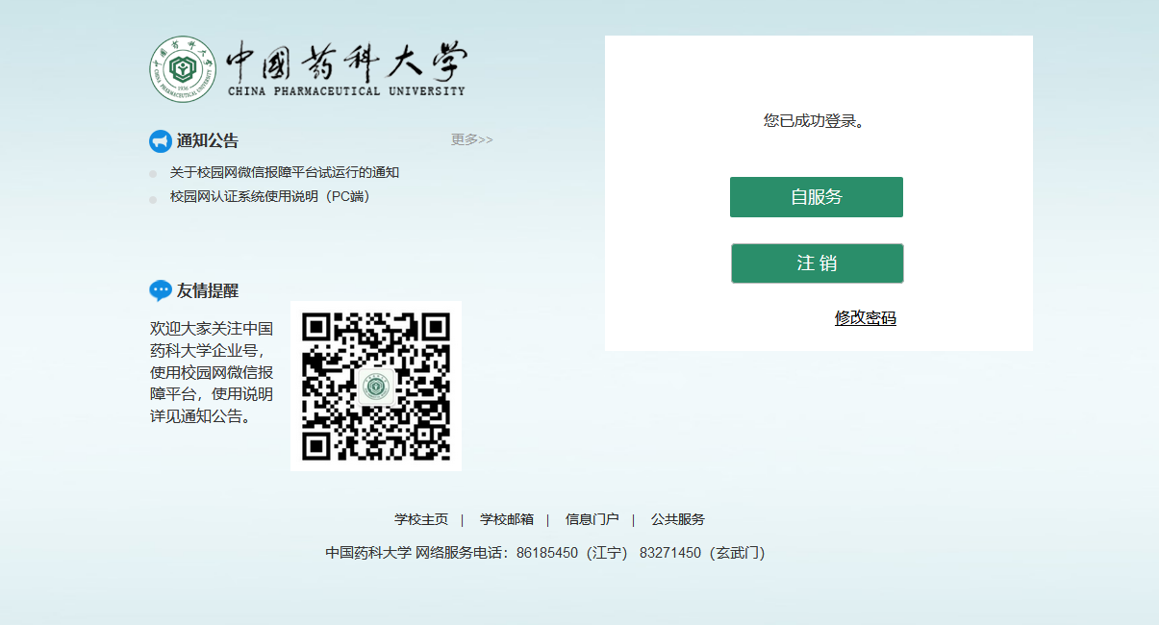
Task: Click the blue megaphone icon beside 通知公告
Action: click(160, 141)
